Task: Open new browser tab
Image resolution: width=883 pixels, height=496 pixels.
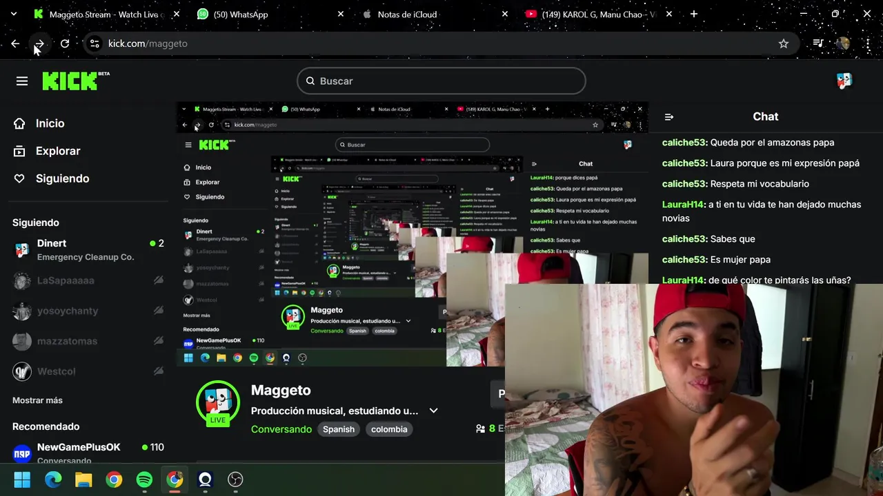Action: [x=693, y=14]
